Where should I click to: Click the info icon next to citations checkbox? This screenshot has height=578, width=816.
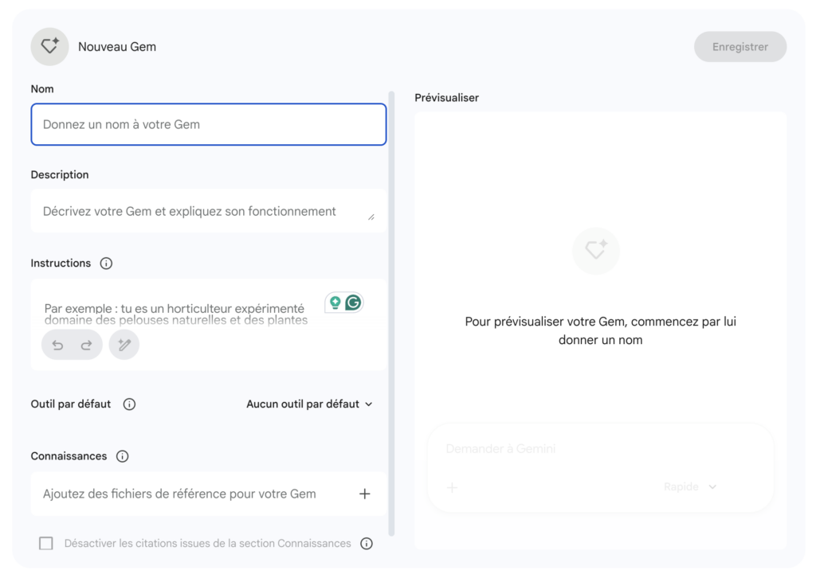pyautogui.click(x=367, y=543)
